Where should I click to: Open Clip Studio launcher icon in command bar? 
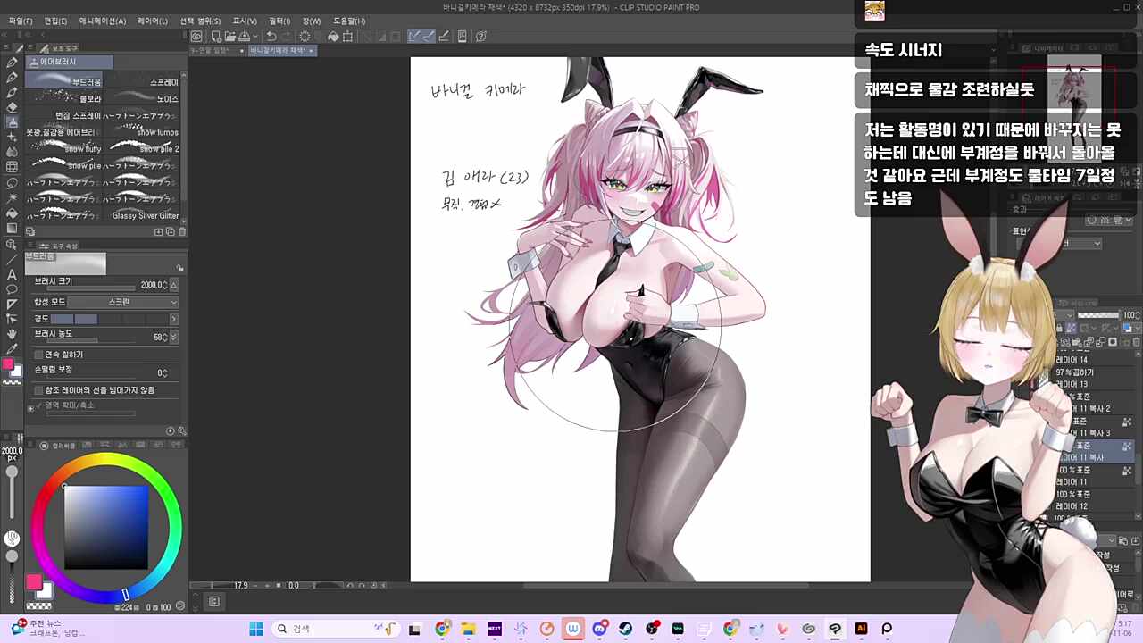click(x=196, y=37)
